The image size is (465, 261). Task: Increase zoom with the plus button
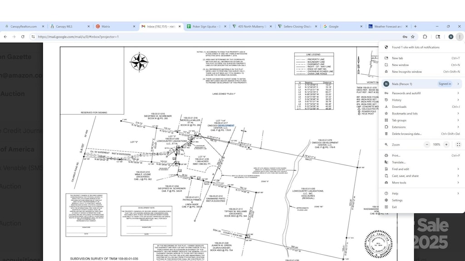tap(446, 145)
